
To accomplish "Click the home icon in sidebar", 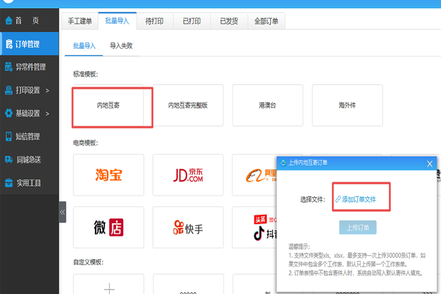I will (x=9, y=20).
